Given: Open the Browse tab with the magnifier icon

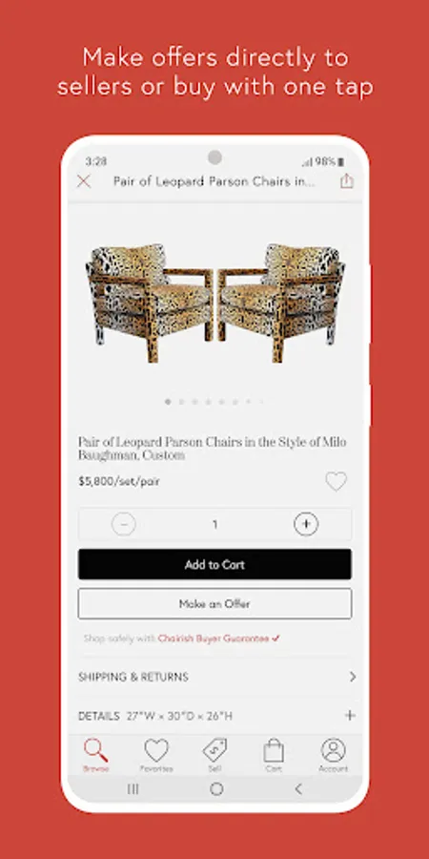Looking at the screenshot, I should coord(95,755).
